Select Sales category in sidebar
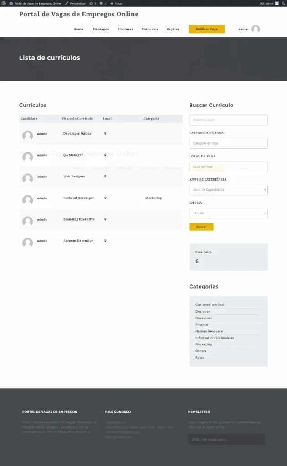 tap(200, 358)
